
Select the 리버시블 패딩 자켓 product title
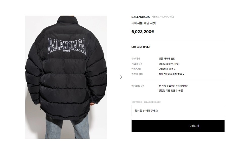144,23
